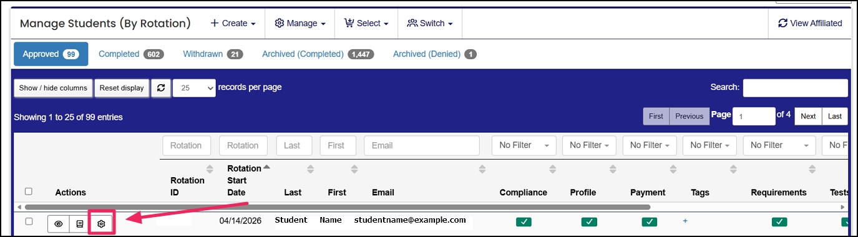Open the Select dropdown menu

(366, 23)
